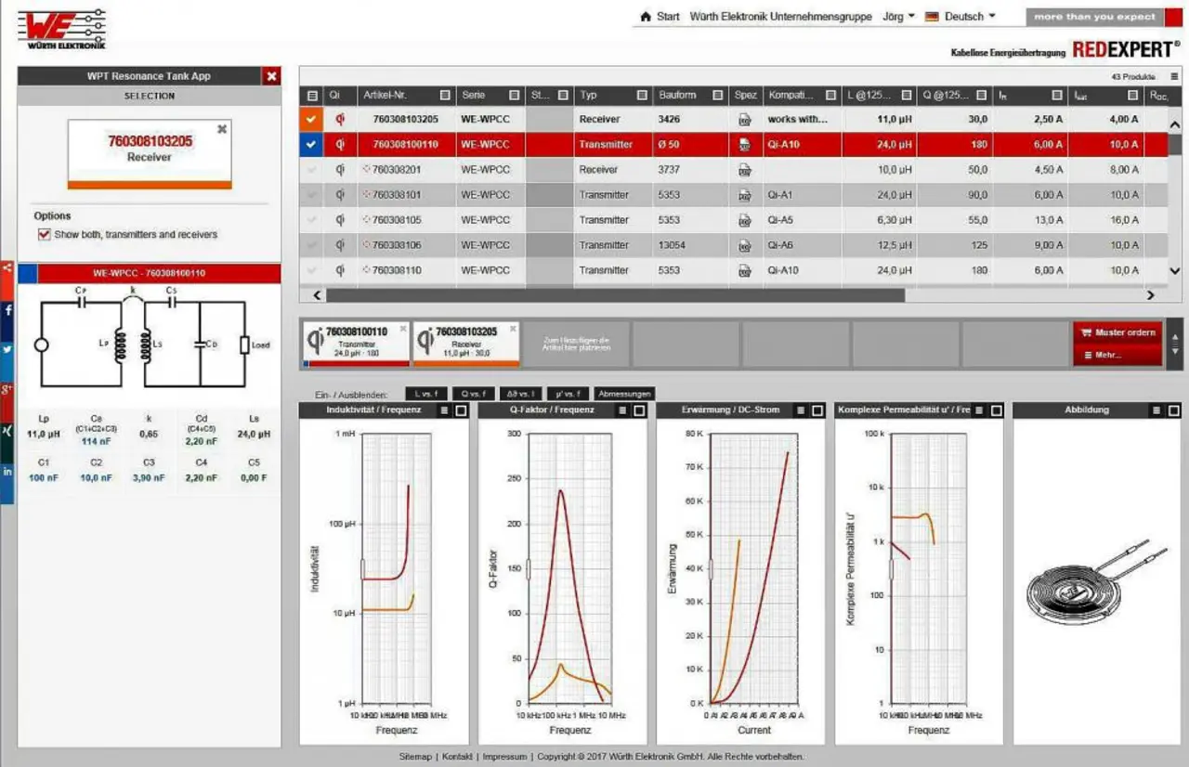
Task: Toggle the Q vs. f chart tab
Action: click(x=475, y=394)
